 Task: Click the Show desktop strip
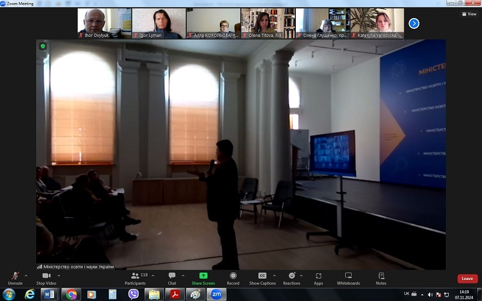(x=480, y=294)
